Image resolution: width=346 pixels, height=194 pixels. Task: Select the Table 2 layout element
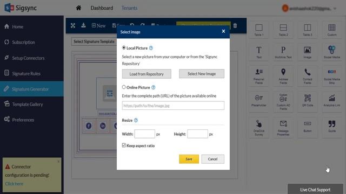[x=283, y=30]
